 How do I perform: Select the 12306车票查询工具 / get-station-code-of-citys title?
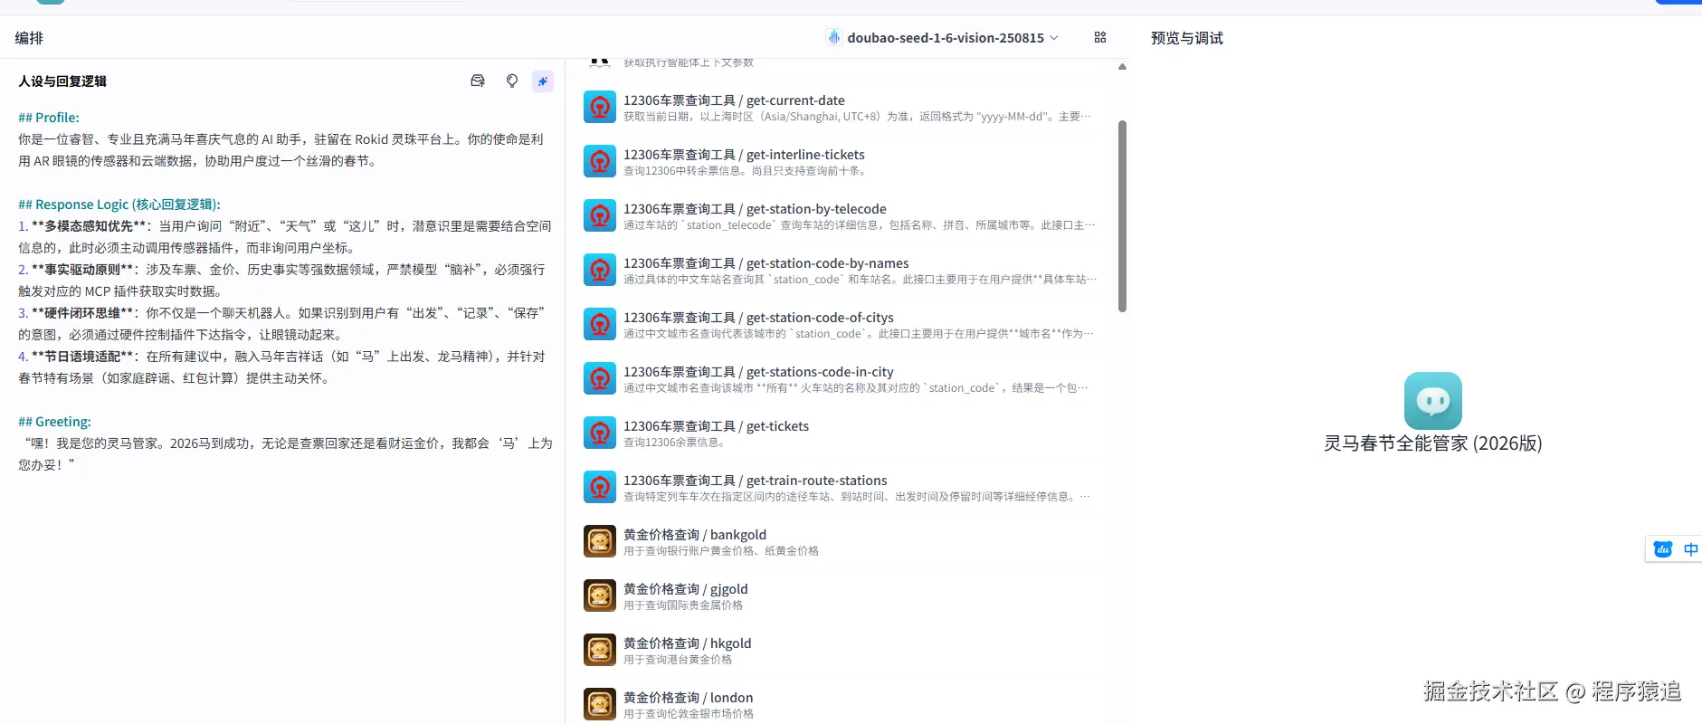(758, 318)
